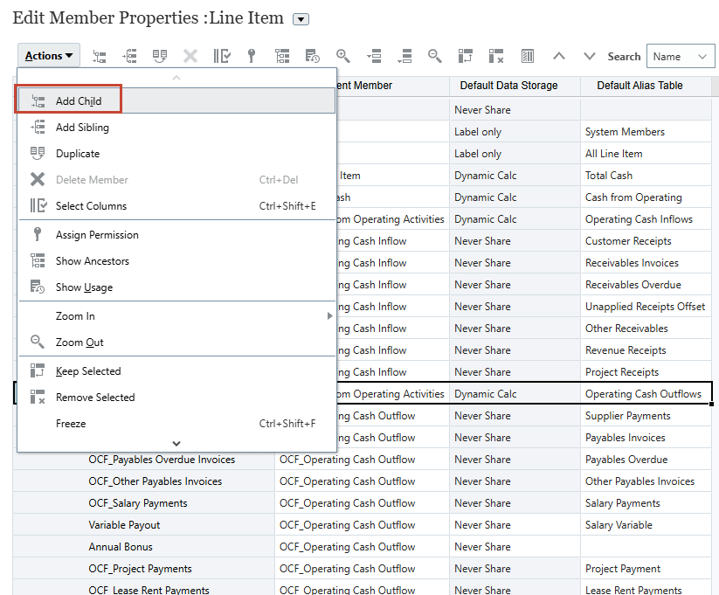Viewport: 719px width, 595px height.
Task: Click the Customer Receipts alias cell
Action: [646, 241]
